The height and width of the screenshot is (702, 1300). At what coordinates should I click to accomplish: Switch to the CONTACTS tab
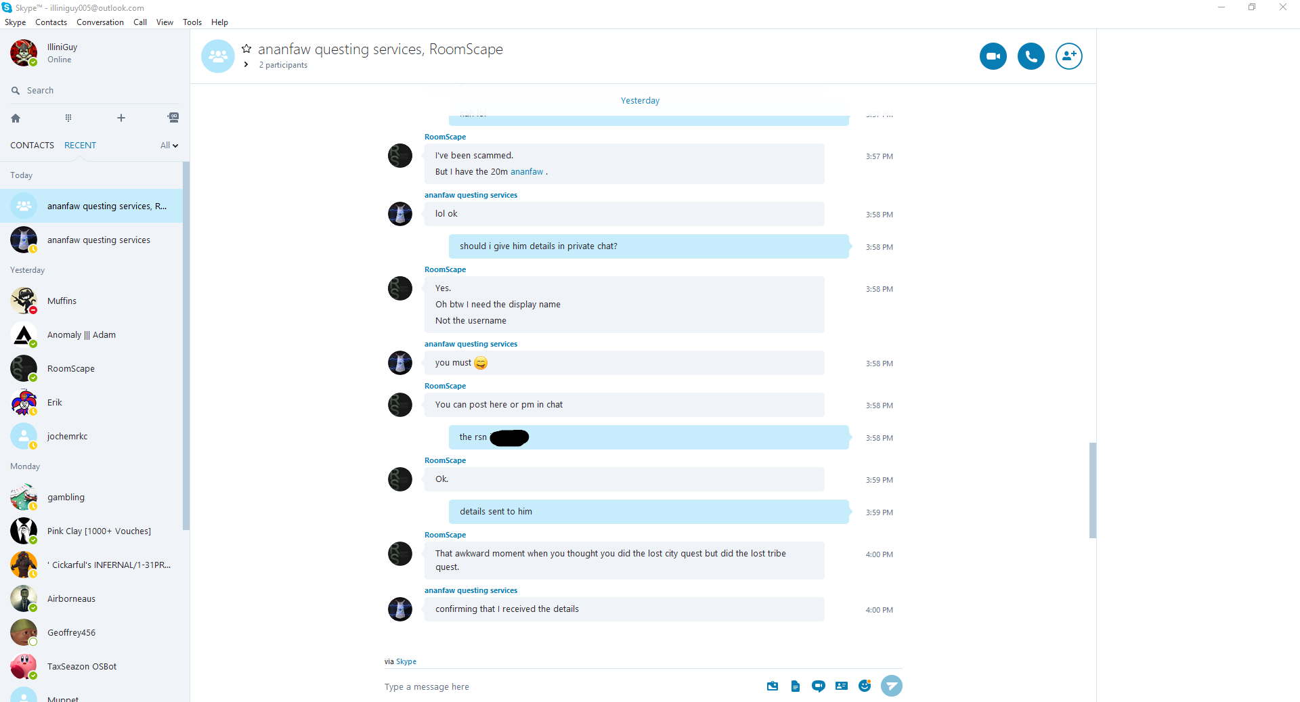(x=32, y=146)
